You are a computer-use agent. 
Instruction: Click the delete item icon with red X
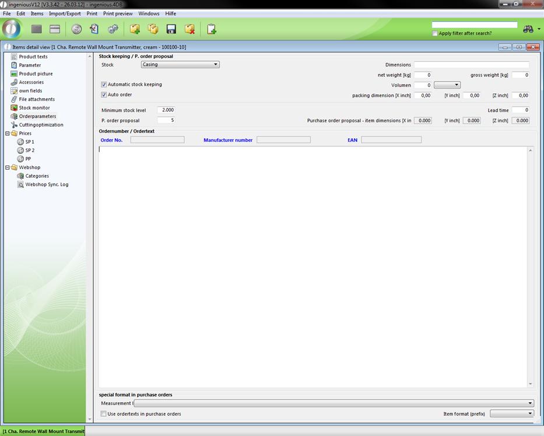pos(189,29)
